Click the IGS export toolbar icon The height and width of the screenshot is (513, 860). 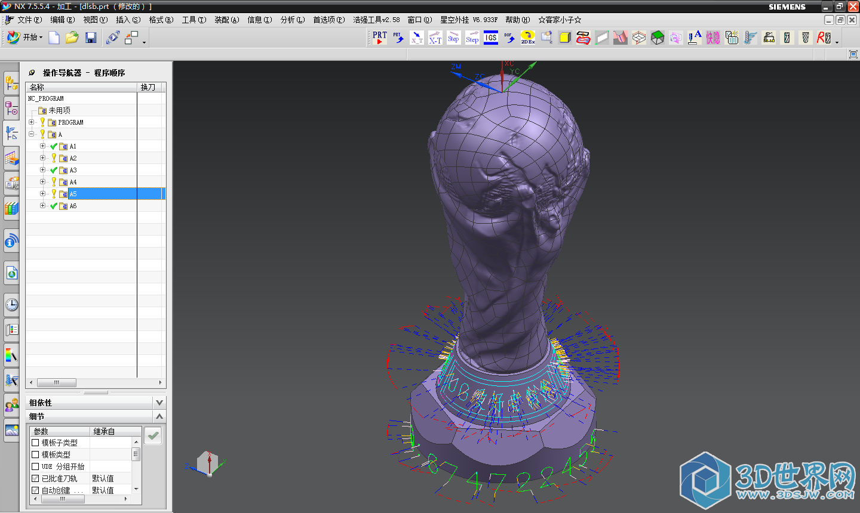[x=491, y=38]
